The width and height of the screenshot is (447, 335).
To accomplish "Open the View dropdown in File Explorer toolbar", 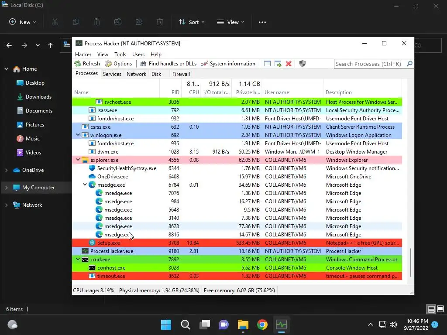I will pyautogui.click(x=230, y=22).
